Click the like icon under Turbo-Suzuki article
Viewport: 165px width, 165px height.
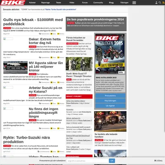(51, 151)
